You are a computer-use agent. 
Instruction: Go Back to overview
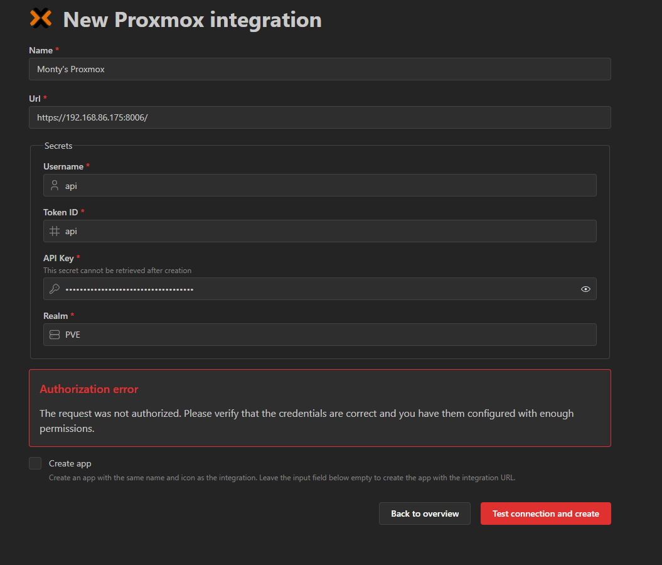[x=425, y=514]
